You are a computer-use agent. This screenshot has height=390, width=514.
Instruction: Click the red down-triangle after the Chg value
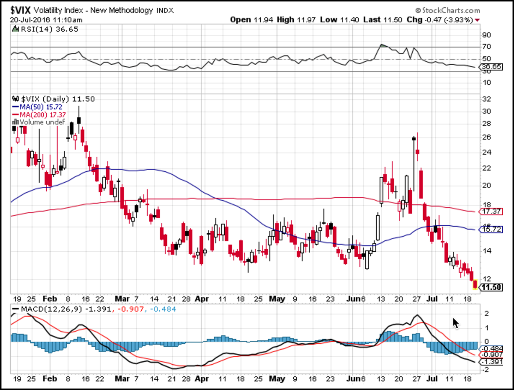point(477,20)
